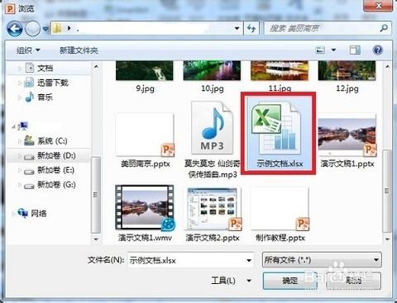397x303 pixels.
Task: Close the 浏览 dialog window
Action: click(x=378, y=6)
